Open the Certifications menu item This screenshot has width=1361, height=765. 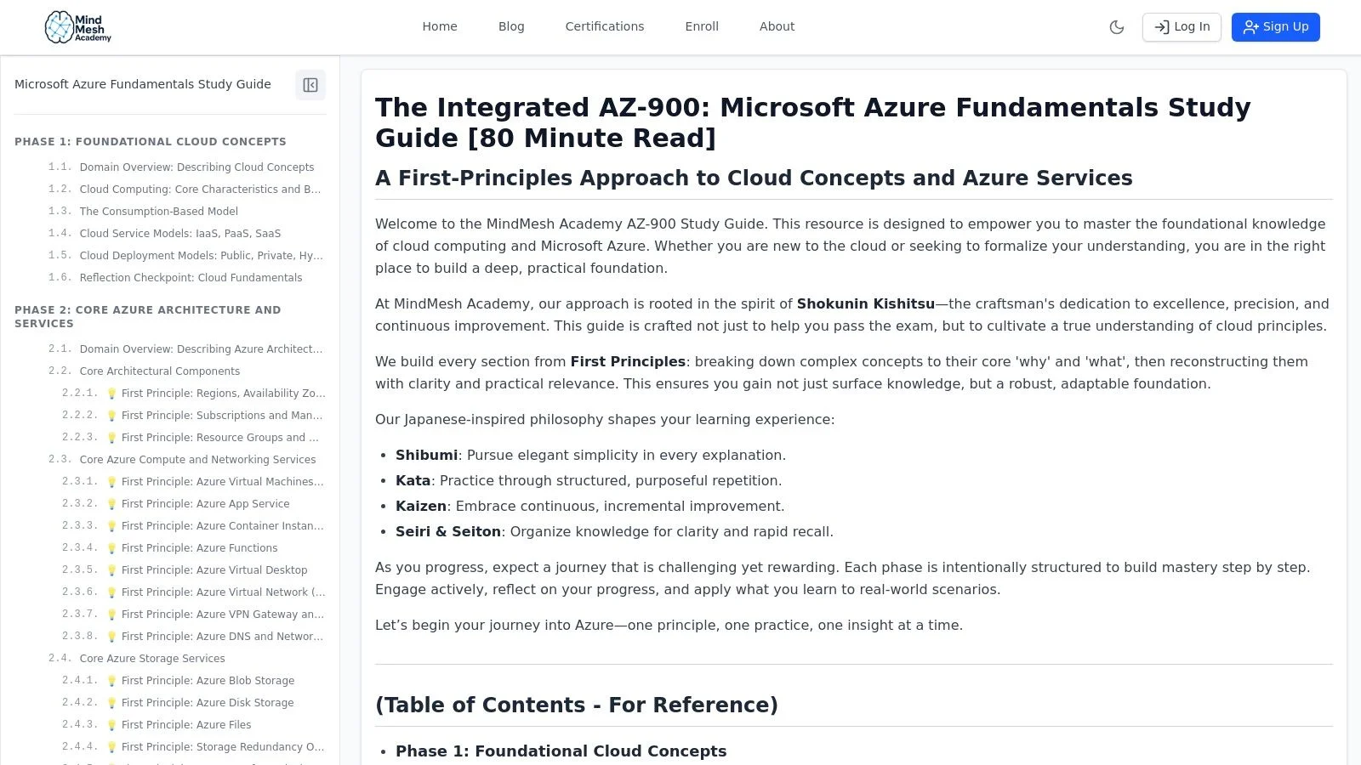pos(605,27)
